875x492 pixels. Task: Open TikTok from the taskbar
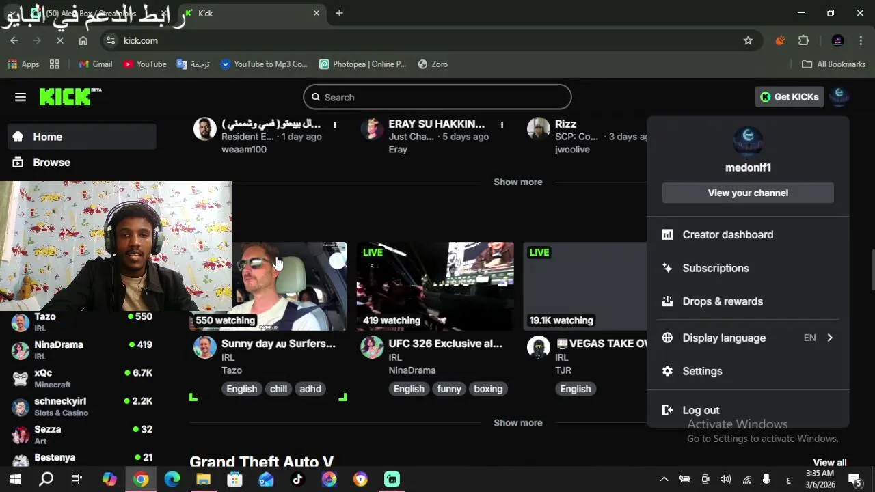click(x=297, y=479)
